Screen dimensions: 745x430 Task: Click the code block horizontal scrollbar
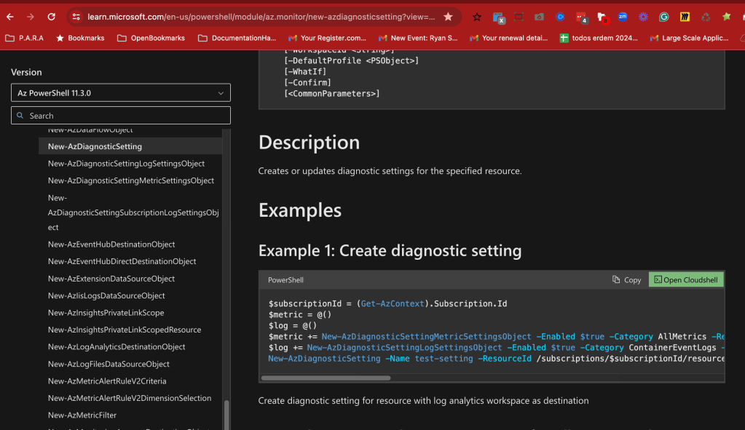pyautogui.click(x=326, y=378)
